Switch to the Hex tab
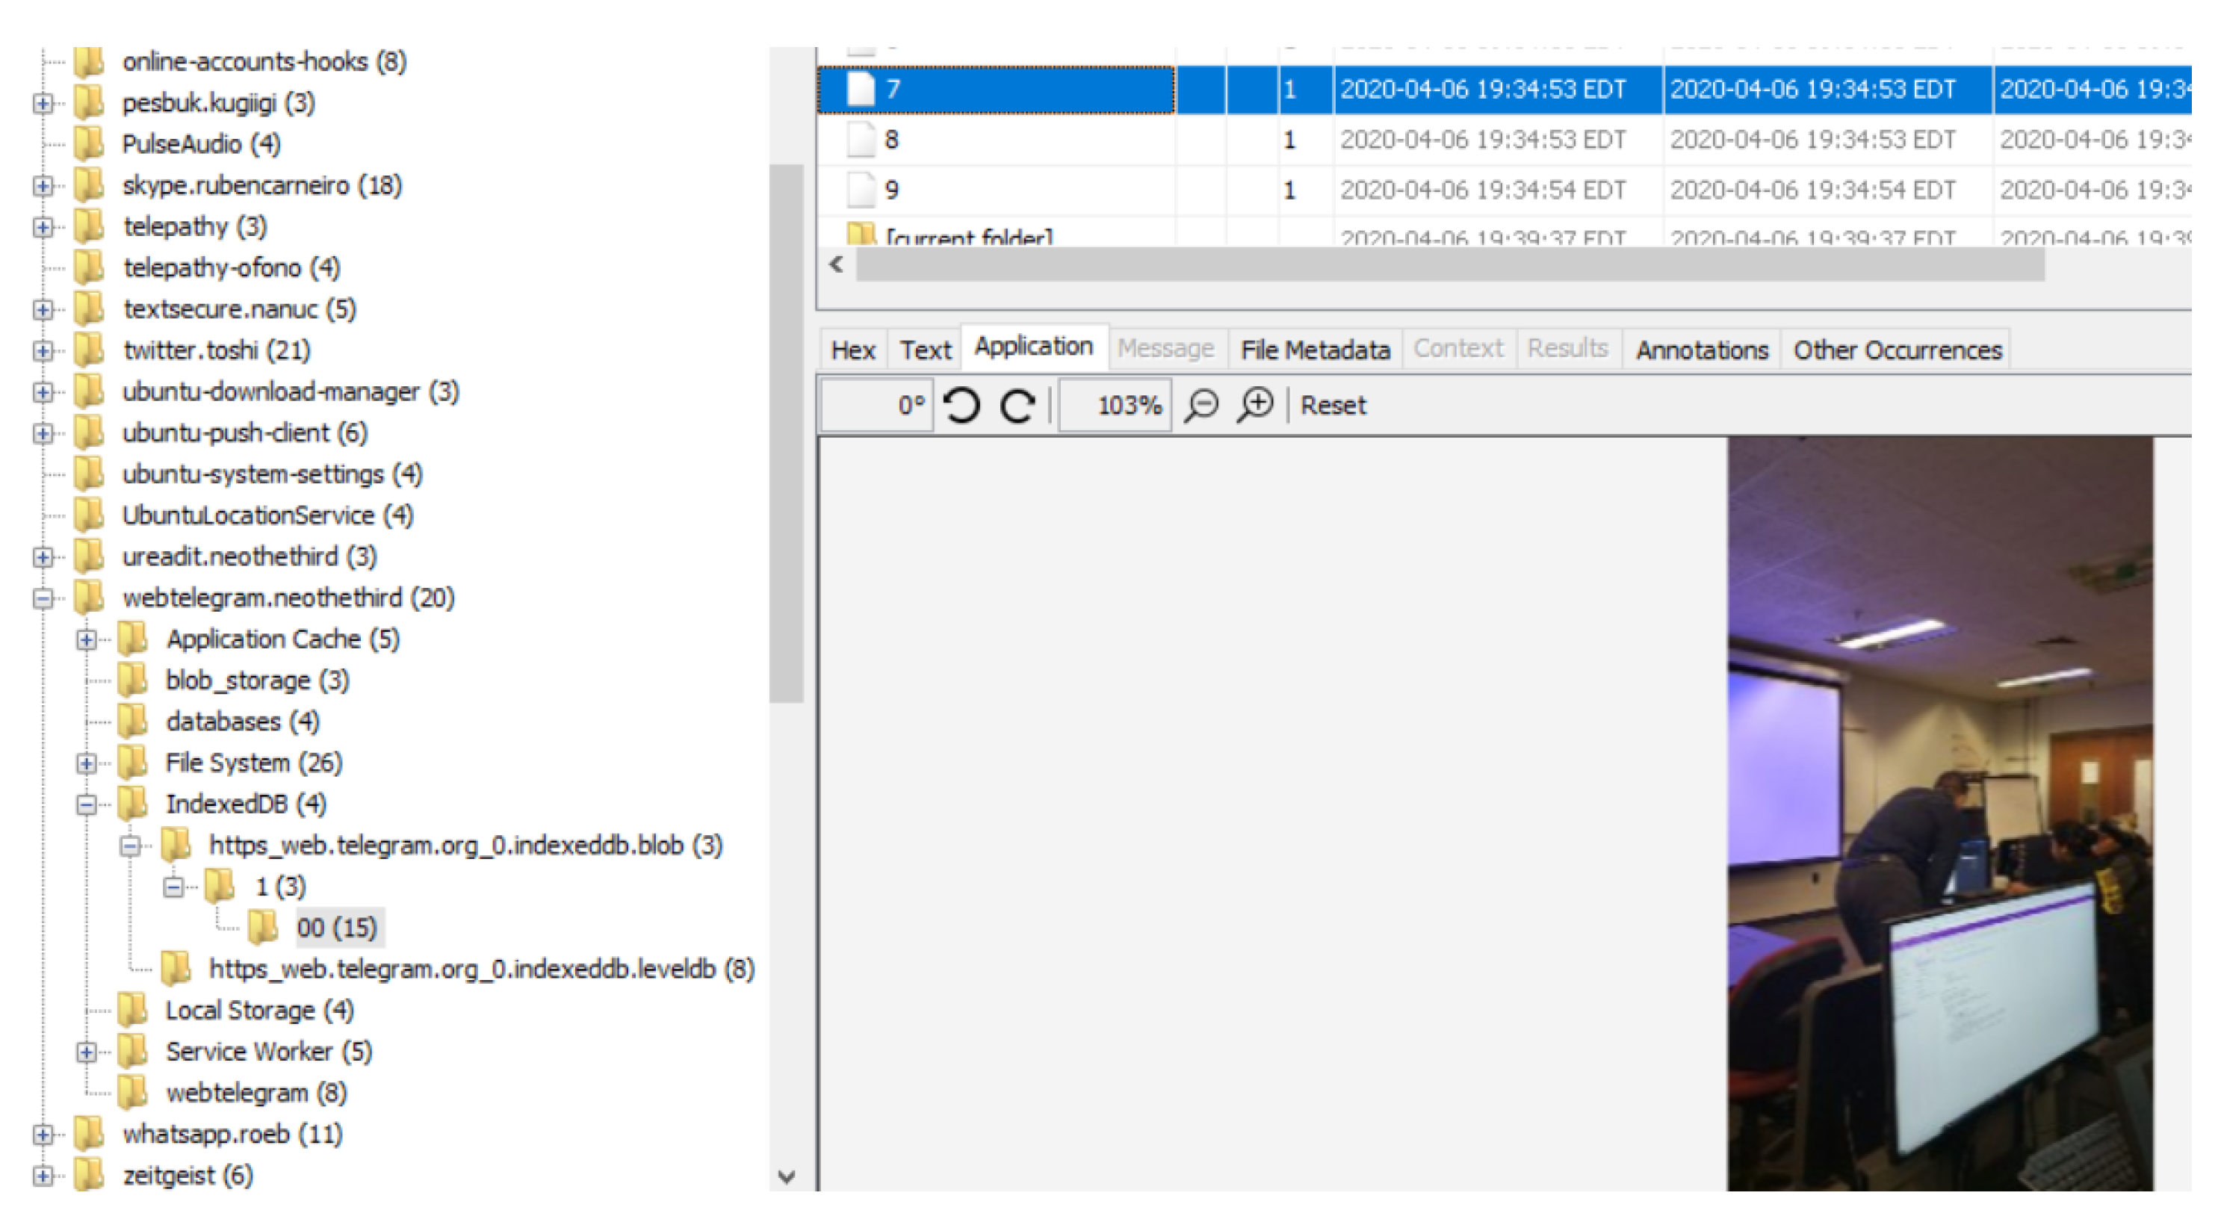 point(852,350)
